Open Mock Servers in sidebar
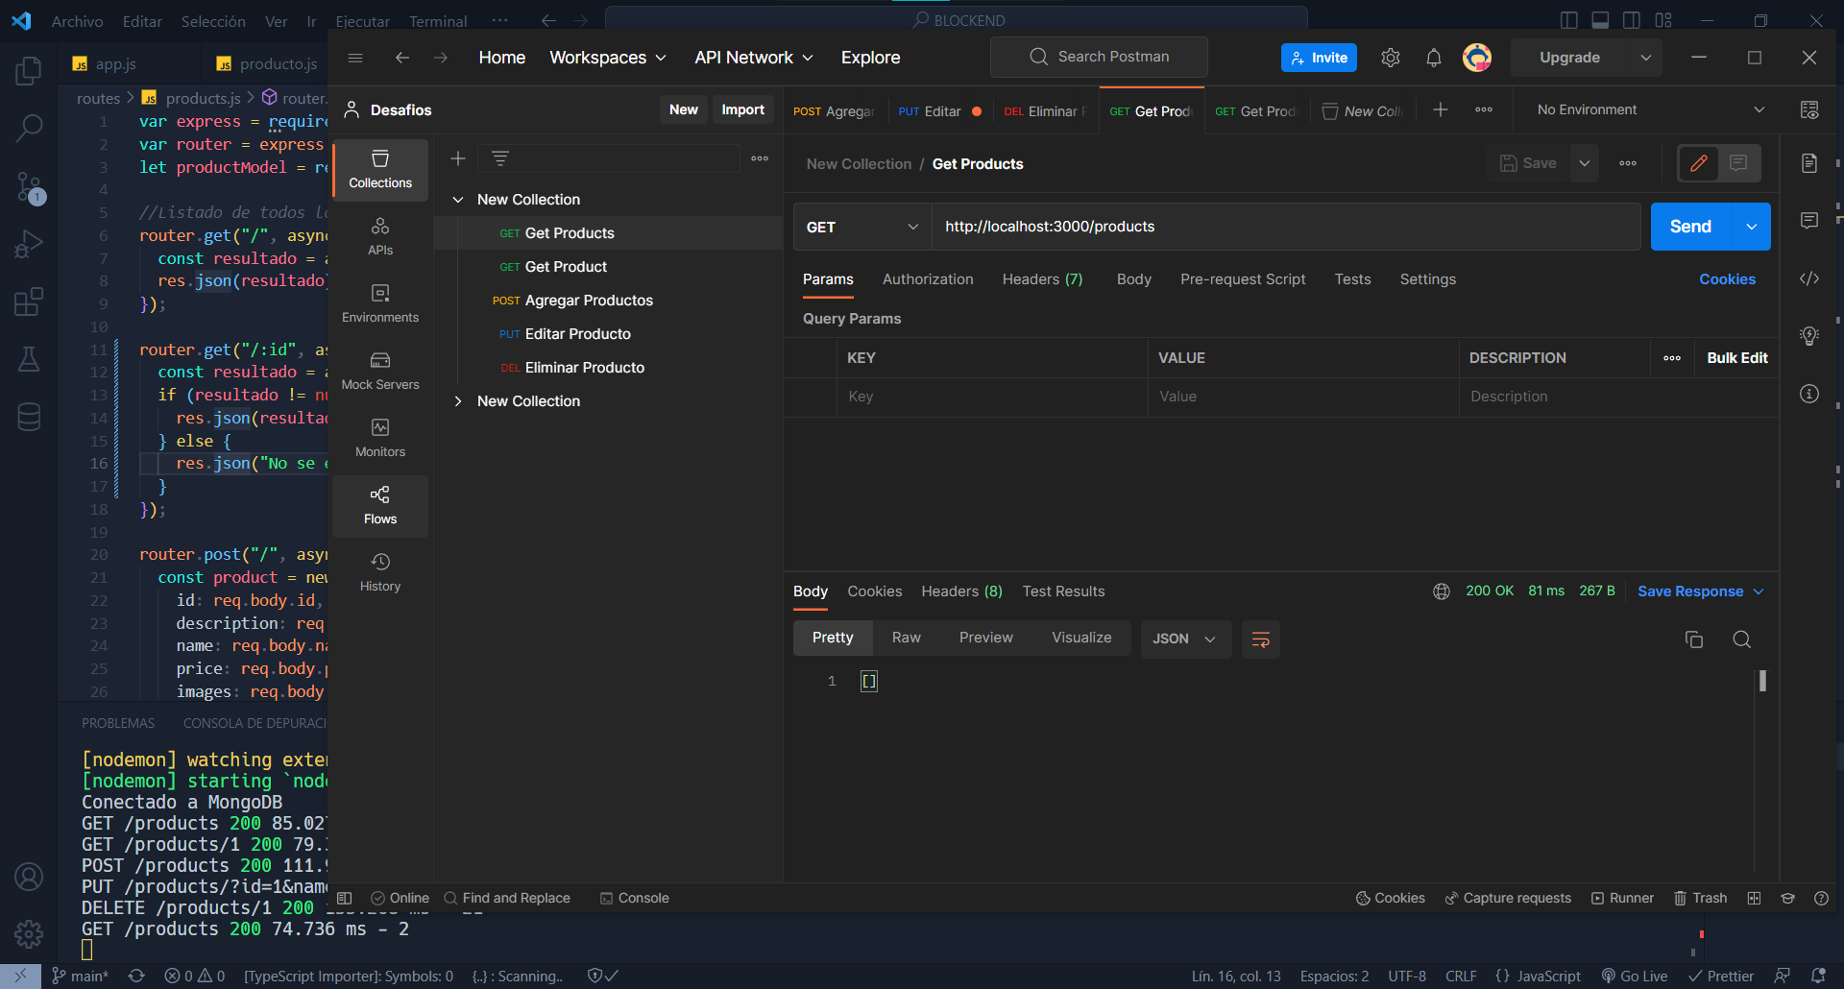 coord(380,371)
